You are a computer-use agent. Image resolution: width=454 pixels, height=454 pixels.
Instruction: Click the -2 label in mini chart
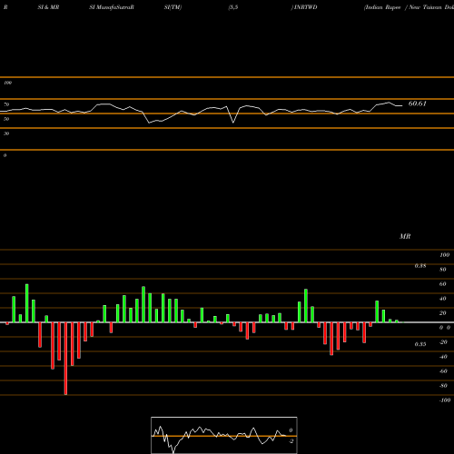[291, 441]
